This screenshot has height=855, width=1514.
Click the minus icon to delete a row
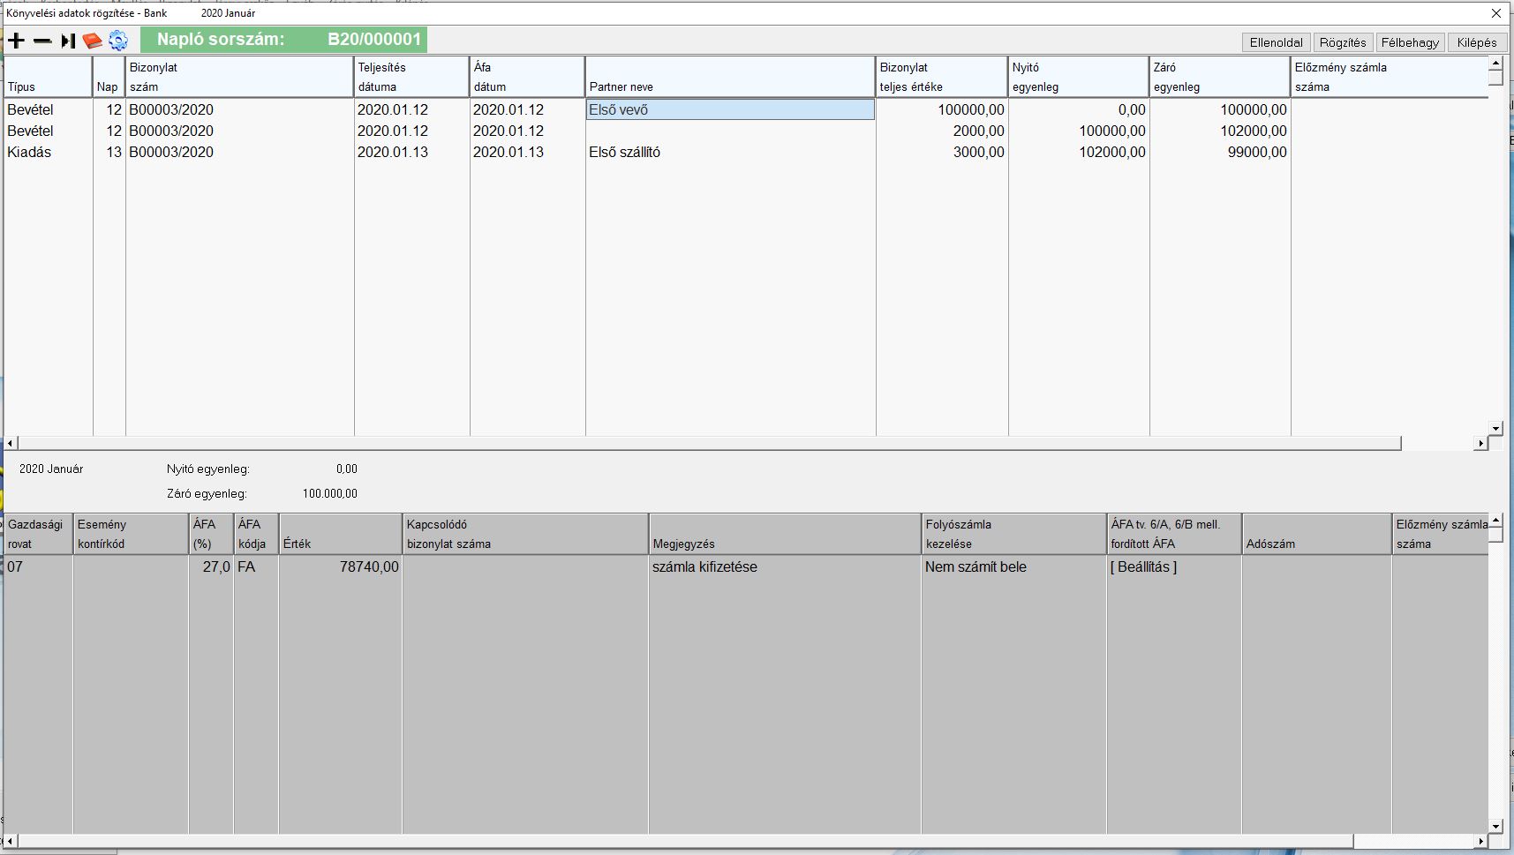pos(42,41)
